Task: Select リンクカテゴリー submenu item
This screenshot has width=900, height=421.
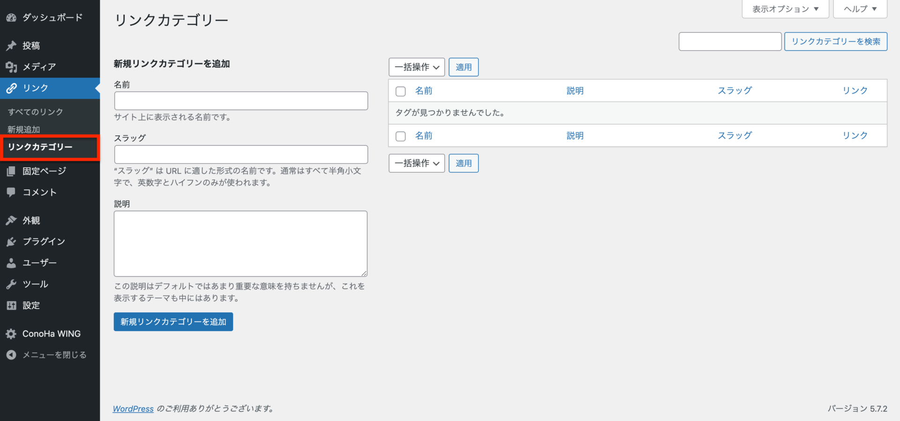Action: tap(40, 147)
